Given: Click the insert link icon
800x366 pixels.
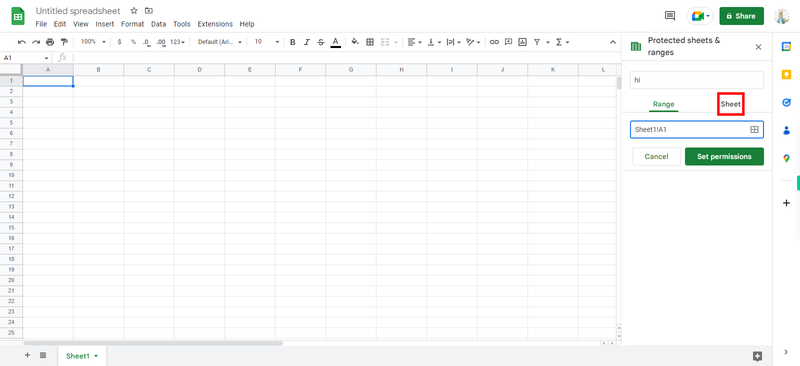Looking at the screenshot, I should tap(494, 42).
